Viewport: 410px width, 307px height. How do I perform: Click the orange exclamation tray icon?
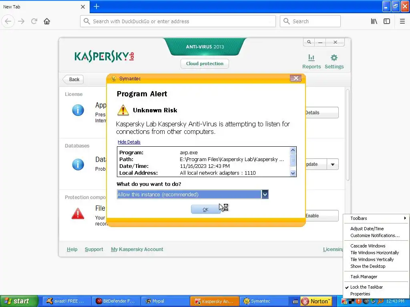coord(359,301)
